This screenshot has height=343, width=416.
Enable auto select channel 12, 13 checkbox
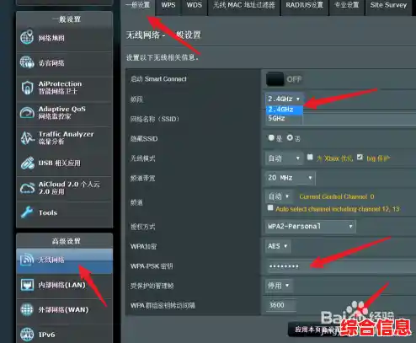click(x=270, y=208)
